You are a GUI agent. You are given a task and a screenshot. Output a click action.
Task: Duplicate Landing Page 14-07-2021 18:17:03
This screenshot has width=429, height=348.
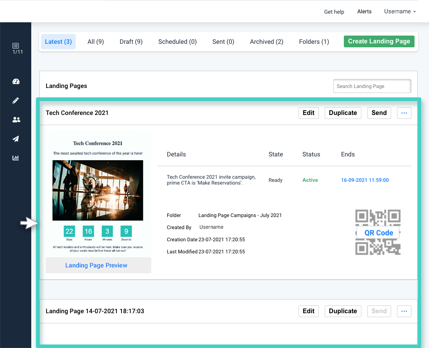click(343, 311)
